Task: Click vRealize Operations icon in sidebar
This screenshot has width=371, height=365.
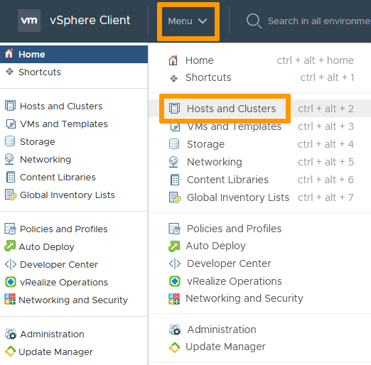Action: click(x=11, y=282)
